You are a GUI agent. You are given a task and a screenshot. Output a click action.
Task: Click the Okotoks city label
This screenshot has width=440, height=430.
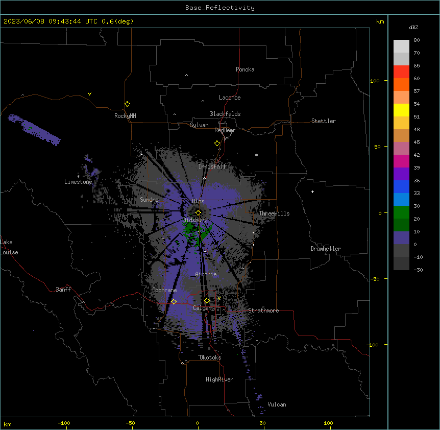pyautogui.click(x=210, y=357)
